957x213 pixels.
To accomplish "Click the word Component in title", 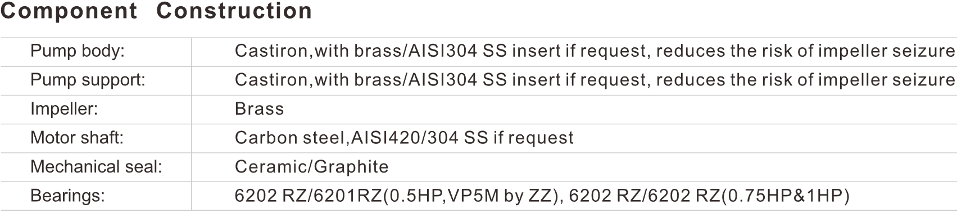I will (69, 11).
